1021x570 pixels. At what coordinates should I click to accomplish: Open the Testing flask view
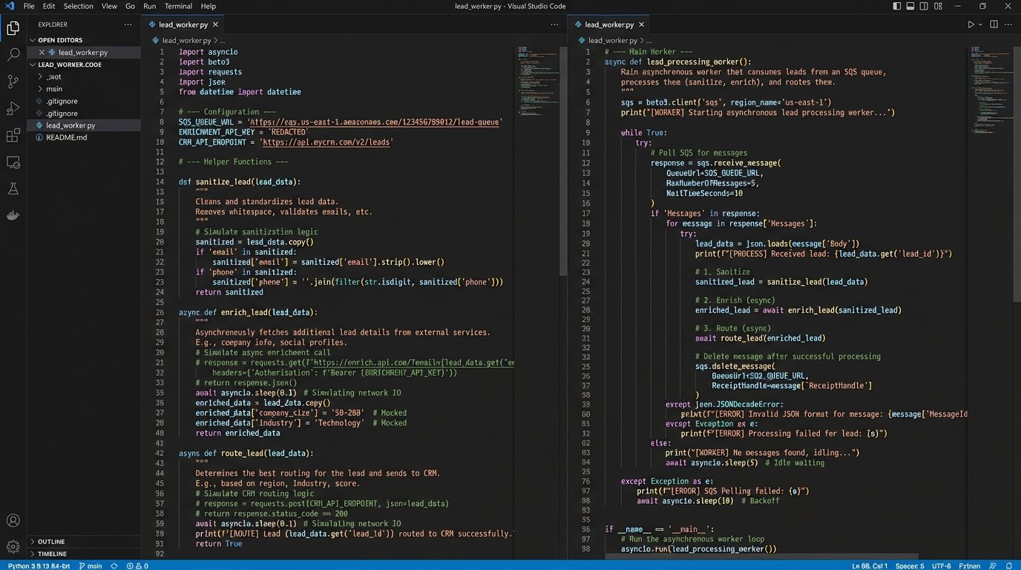(x=13, y=189)
